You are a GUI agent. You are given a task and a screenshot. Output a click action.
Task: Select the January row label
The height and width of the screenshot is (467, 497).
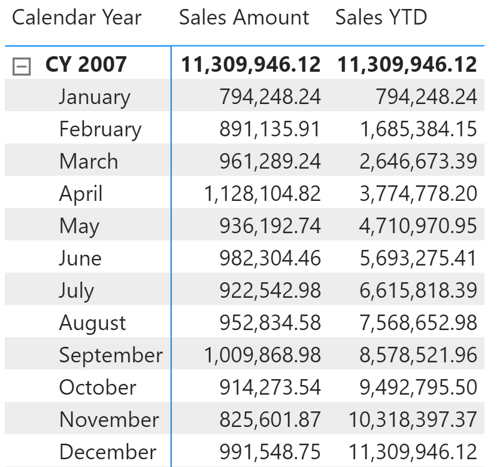[95, 96]
